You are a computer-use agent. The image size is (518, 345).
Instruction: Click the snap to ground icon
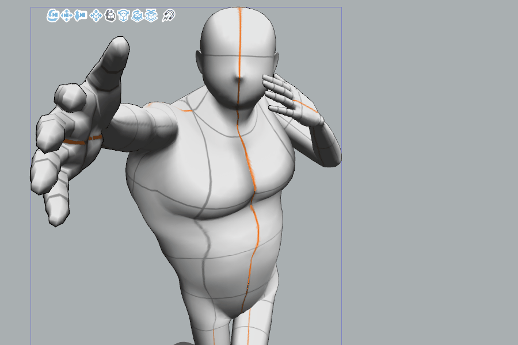coord(151,16)
